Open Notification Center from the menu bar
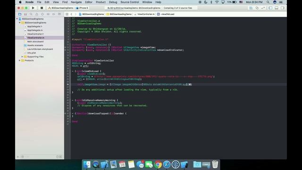302x170 pixels. 281,2
